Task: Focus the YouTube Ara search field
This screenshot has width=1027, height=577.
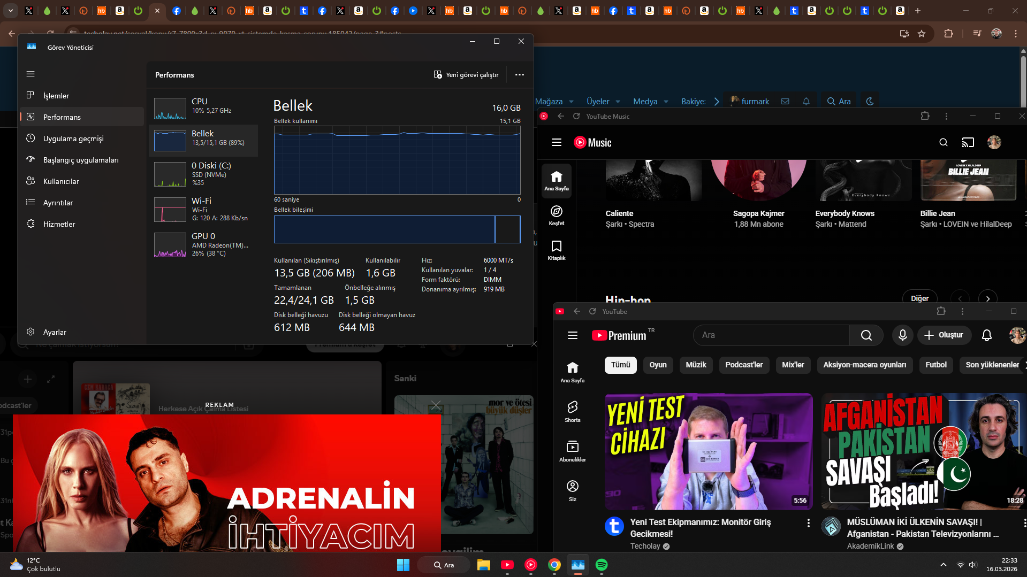Action: pyautogui.click(x=771, y=335)
